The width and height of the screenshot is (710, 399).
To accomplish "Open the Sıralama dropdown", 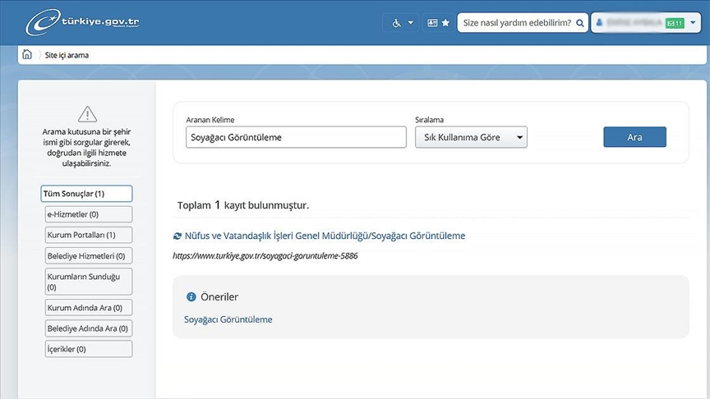I will (x=471, y=137).
